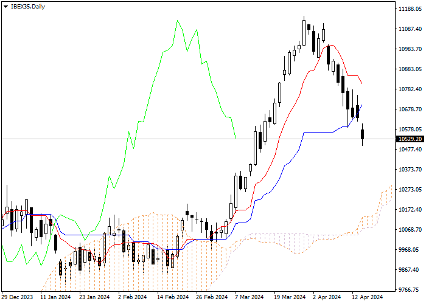Click the 11 Jan 2024 date label
426x304 pixels.
pos(55,297)
